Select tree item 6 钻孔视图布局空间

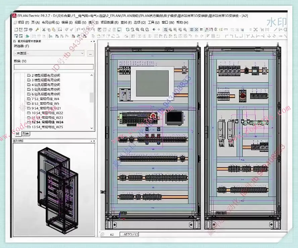[46, 94]
